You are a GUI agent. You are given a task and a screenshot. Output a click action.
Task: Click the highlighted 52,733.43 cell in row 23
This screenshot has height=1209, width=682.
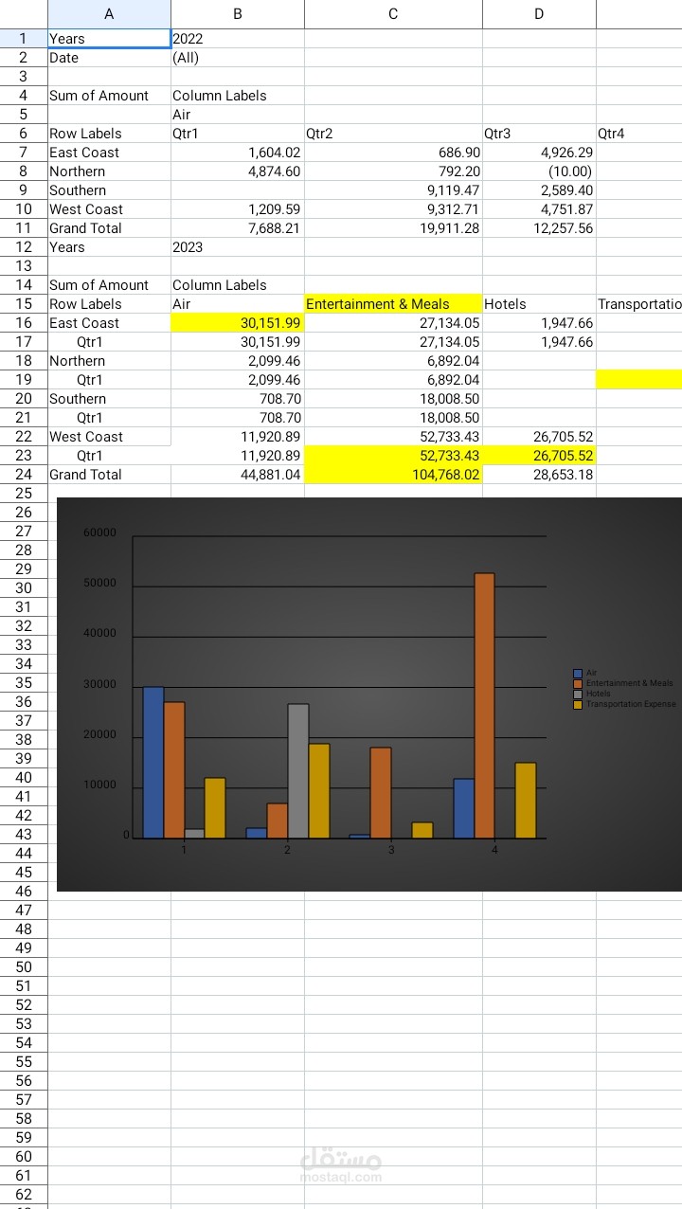tap(393, 456)
